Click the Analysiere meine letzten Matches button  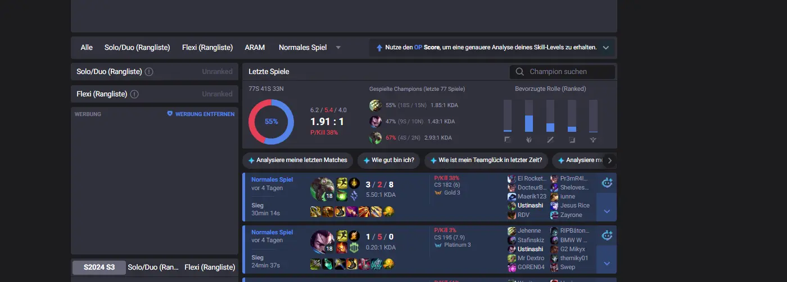(298, 160)
